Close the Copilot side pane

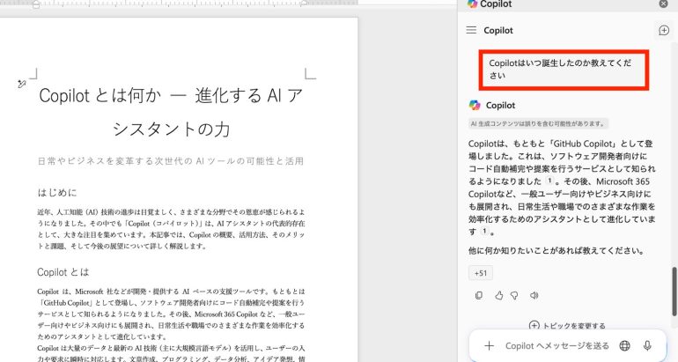tap(663, 4)
